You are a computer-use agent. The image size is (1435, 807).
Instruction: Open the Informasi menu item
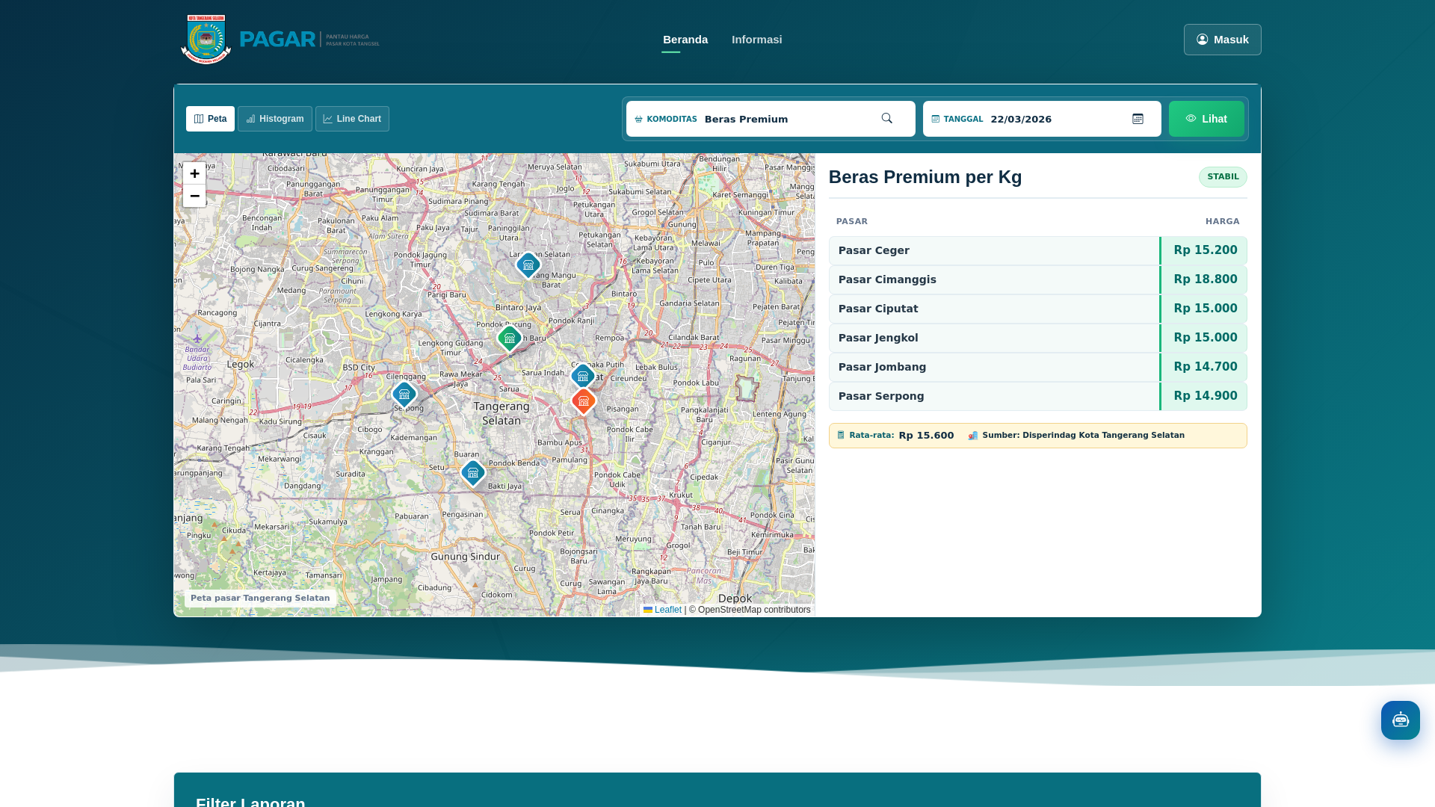[x=756, y=40]
